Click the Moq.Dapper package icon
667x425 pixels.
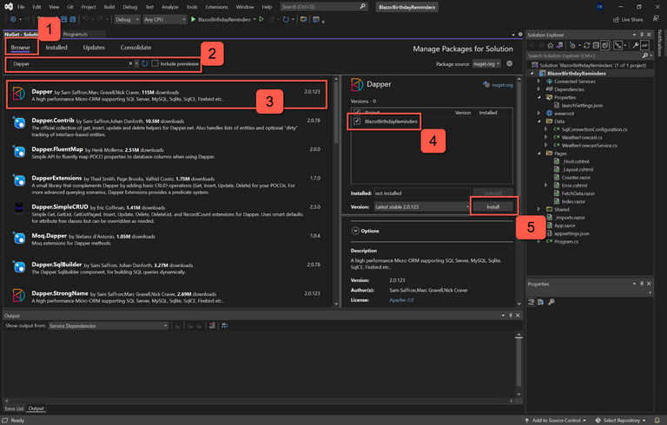click(19, 237)
